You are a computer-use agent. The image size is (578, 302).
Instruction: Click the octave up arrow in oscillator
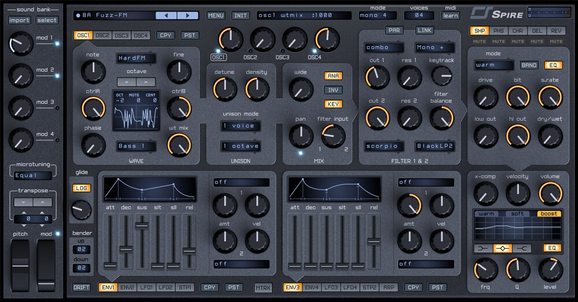(145, 82)
